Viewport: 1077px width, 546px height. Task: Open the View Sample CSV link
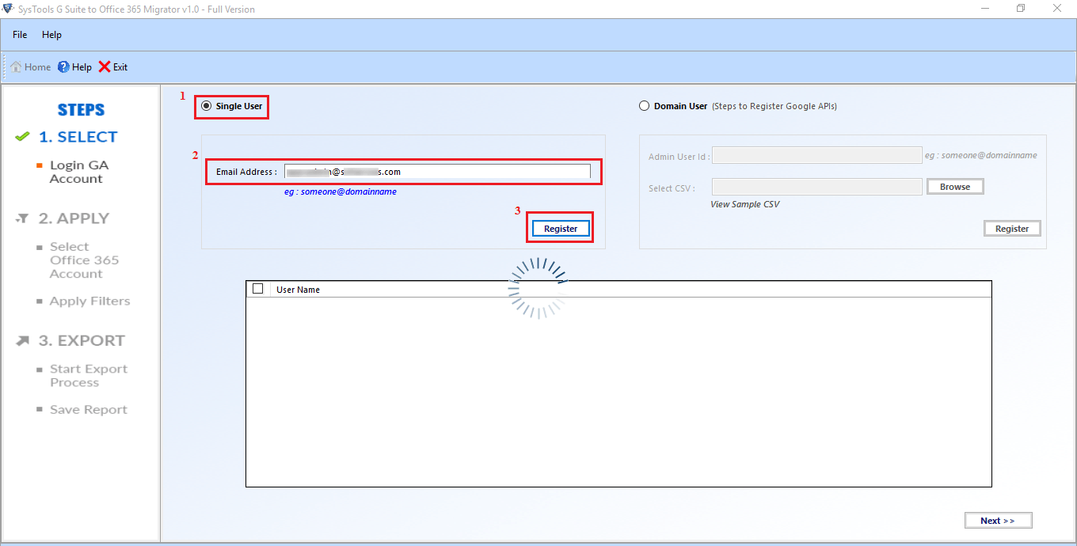(744, 204)
